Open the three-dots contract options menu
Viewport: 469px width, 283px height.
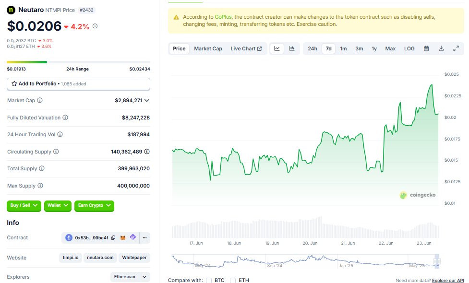click(145, 238)
